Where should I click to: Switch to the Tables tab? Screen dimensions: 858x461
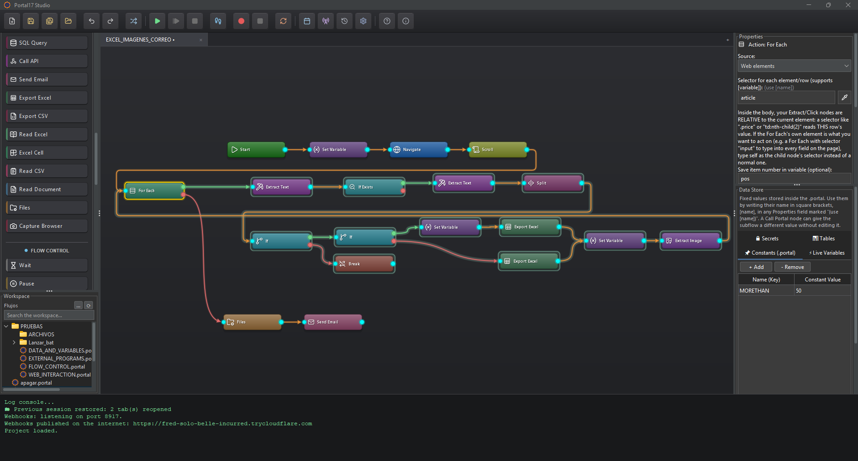pyautogui.click(x=823, y=239)
